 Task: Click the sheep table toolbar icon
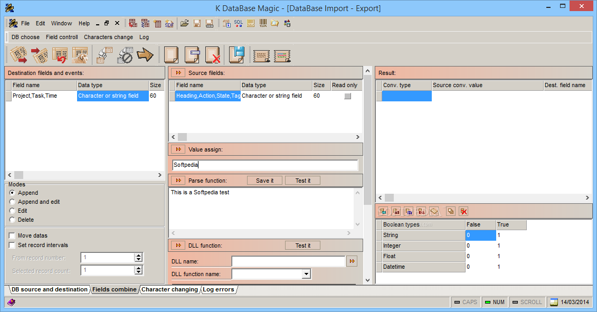pos(80,55)
